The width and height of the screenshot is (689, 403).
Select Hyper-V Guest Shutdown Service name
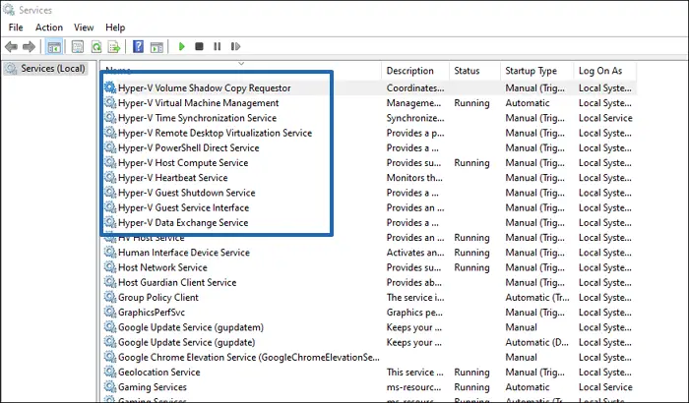coord(187,193)
